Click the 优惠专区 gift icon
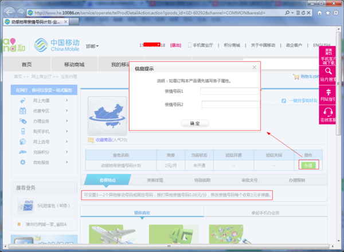Image resolution: width=344 pixels, height=252 pixels. point(22,111)
